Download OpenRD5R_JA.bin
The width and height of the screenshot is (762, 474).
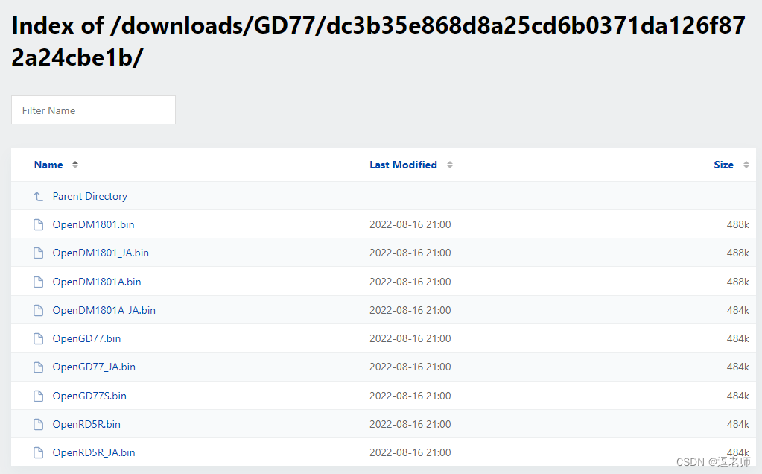(x=94, y=452)
